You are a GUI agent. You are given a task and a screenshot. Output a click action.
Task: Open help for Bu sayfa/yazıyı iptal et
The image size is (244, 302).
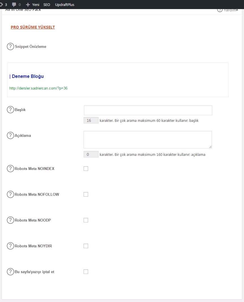pos(10,272)
